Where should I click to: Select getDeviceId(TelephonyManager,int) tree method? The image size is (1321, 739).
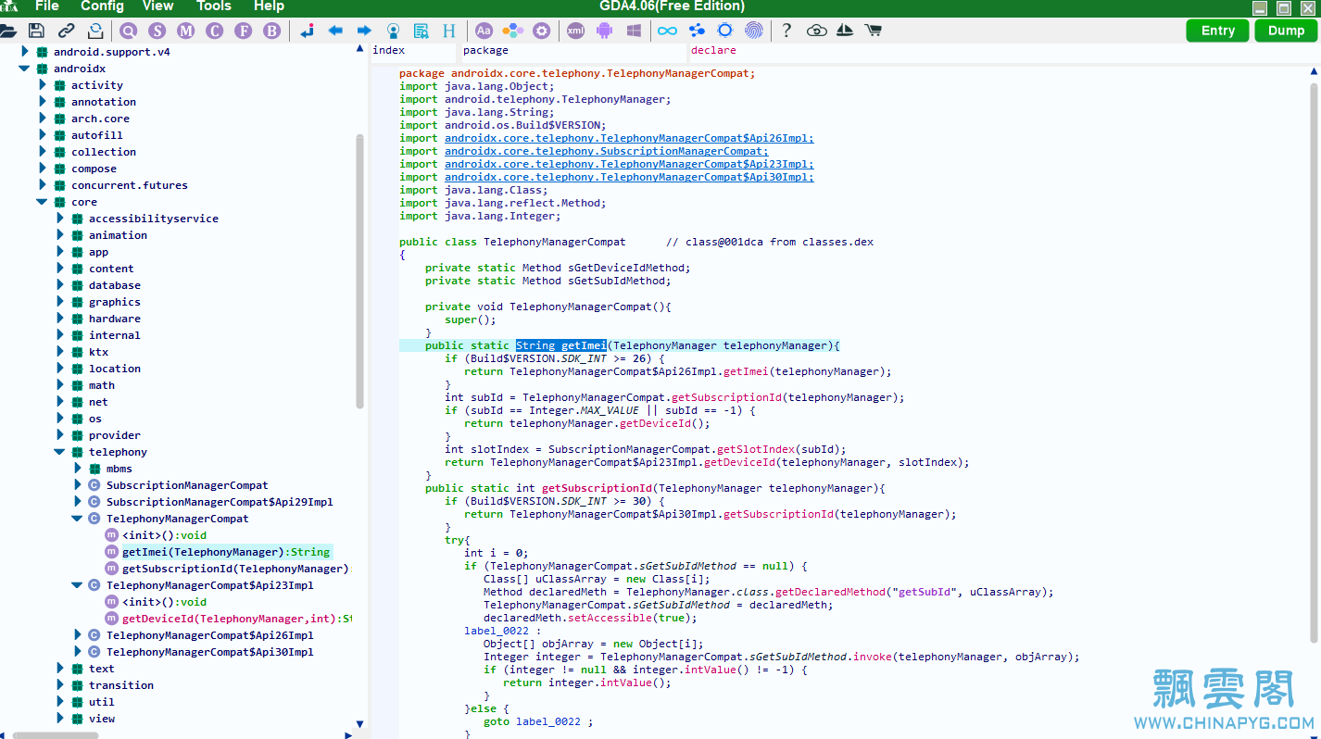236,619
